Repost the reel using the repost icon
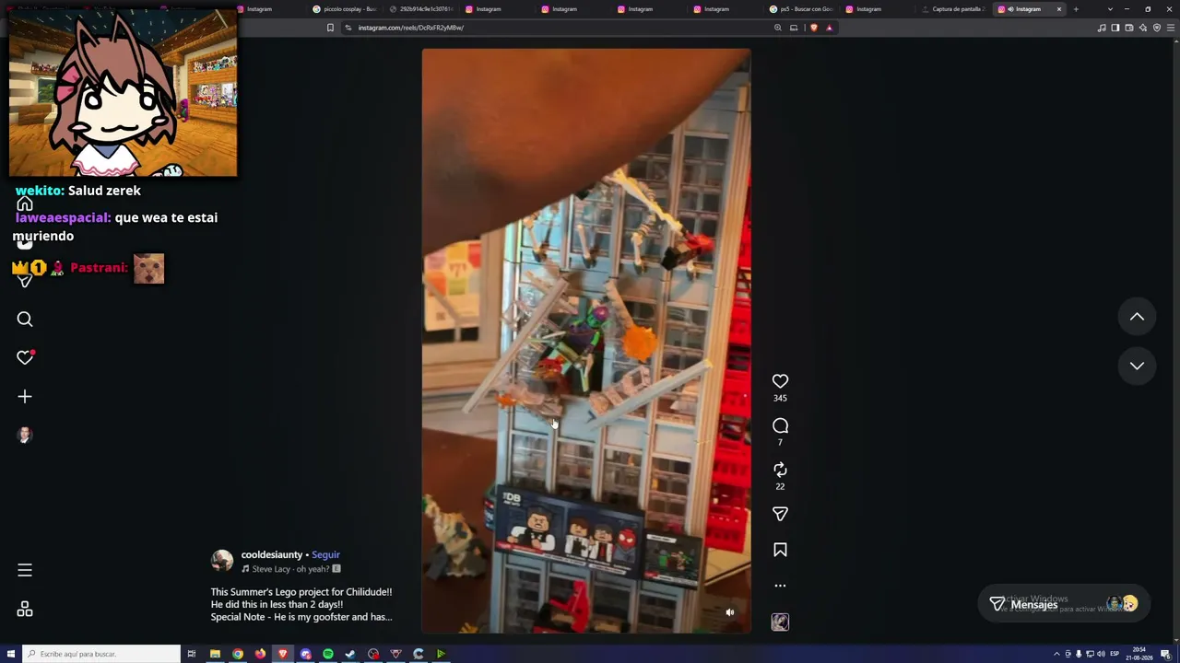This screenshot has height=663, width=1180. click(x=780, y=470)
